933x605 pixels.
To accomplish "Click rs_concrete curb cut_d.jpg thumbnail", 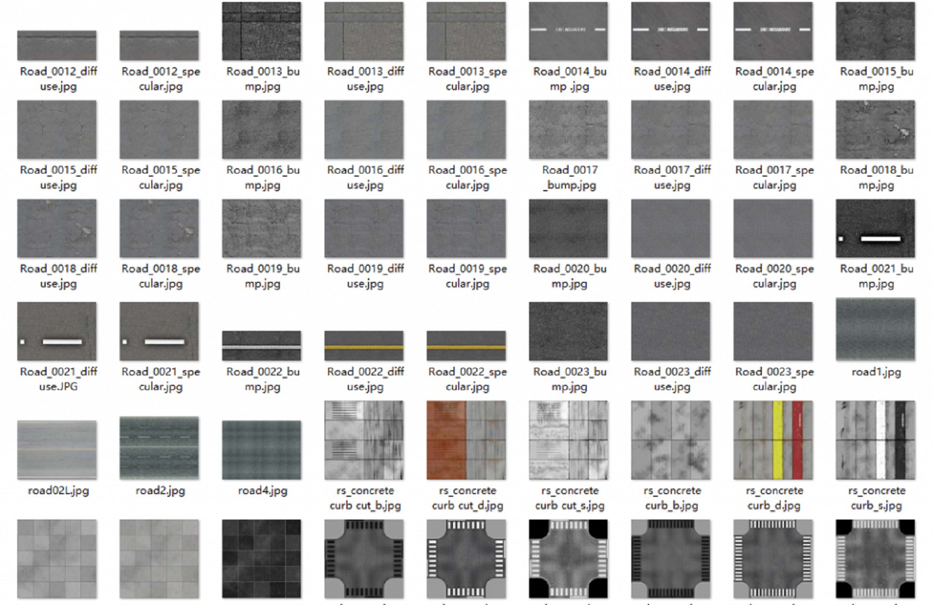I will pos(466,440).
